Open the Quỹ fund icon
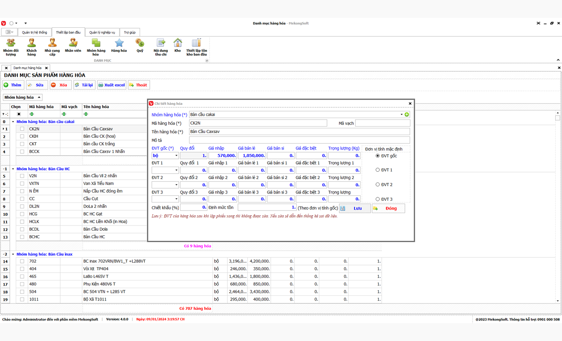This screenshot has width=562, height=341. point(140,45)
